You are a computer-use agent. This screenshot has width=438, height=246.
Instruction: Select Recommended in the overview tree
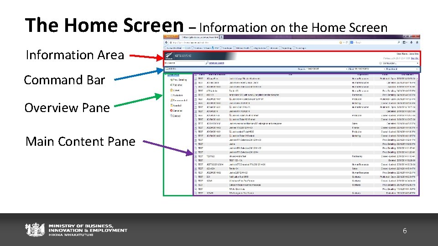pos(179,100)
